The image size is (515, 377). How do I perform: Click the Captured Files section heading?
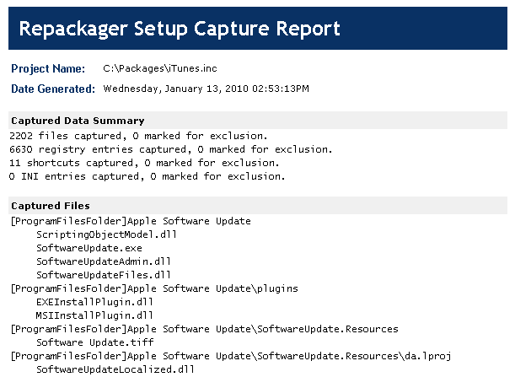tap(51, 205)
